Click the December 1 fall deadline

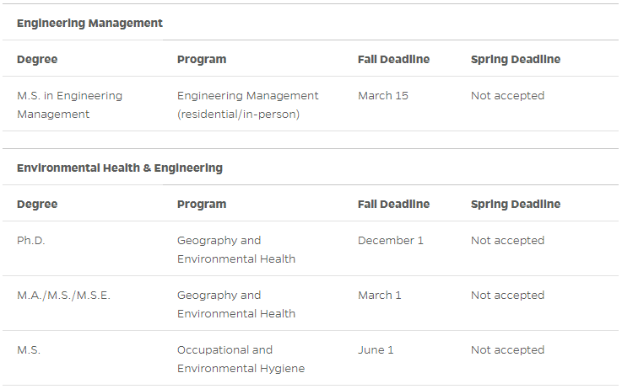[x=391, y=241]
